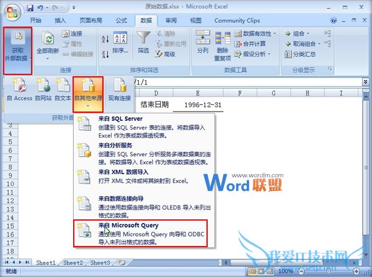372x277 pixels.
Task: Open Excel help question mark
Action: [334, 20]
